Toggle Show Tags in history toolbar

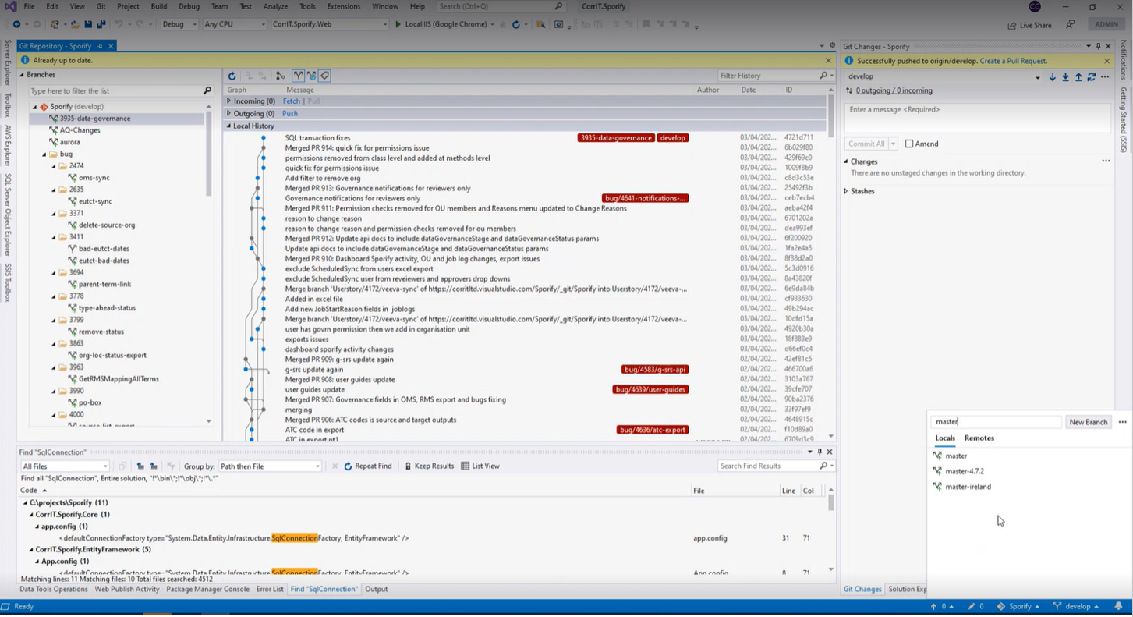(324, 76)
